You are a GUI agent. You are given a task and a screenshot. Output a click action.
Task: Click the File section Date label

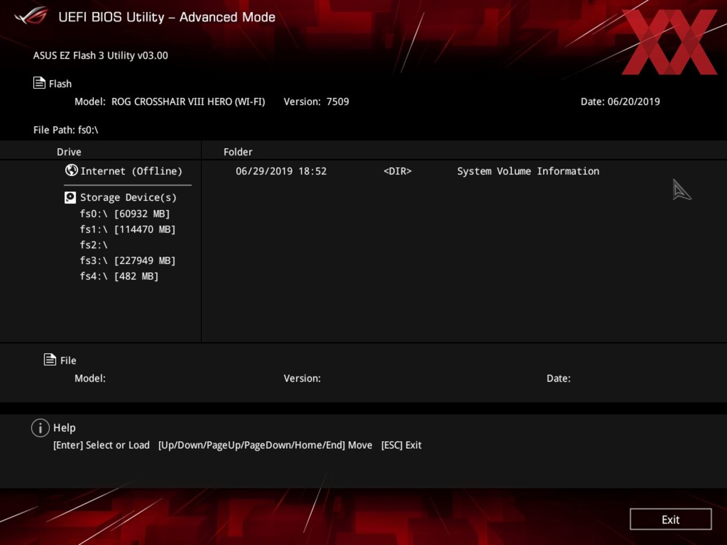click(x=559, y=378)
